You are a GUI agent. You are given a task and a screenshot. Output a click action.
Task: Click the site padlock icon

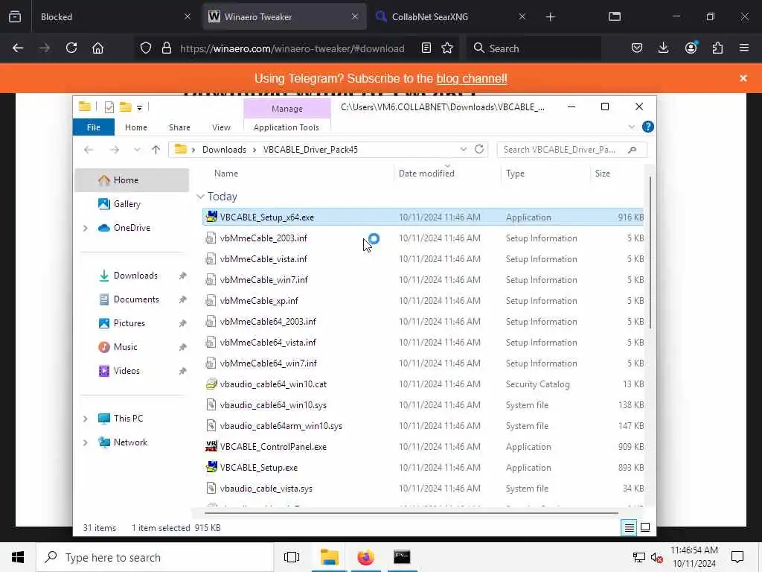[167, 48]
